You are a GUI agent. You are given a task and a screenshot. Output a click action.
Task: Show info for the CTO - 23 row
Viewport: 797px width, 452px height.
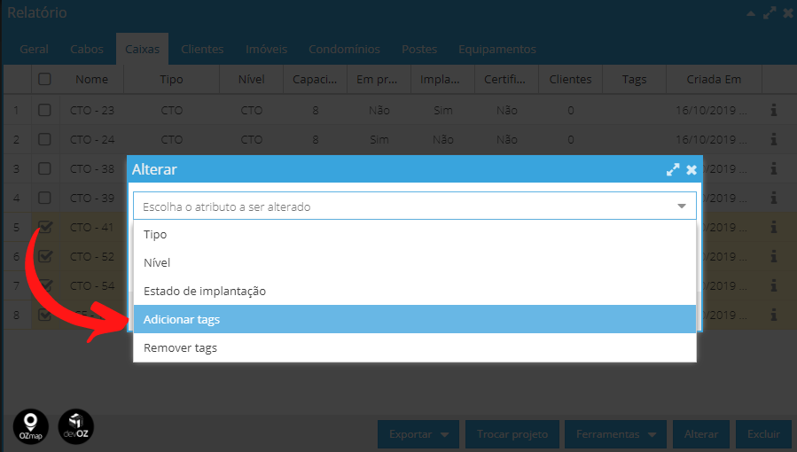pyautogui.click(x=774, y=110)
